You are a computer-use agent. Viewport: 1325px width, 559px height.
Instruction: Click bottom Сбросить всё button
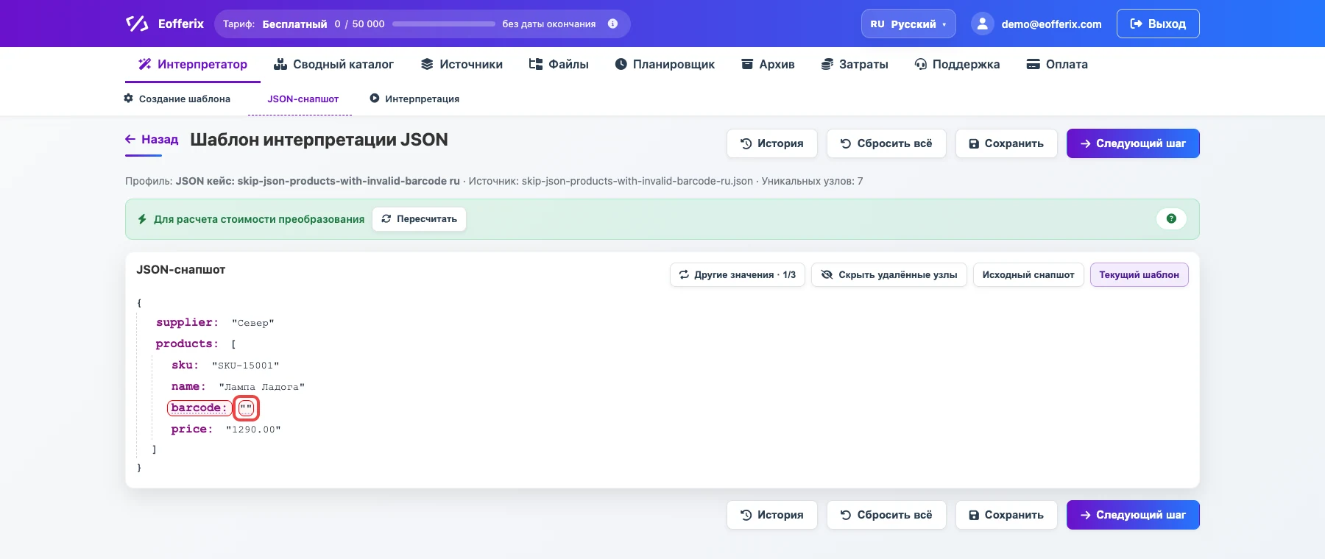(886, 515)
